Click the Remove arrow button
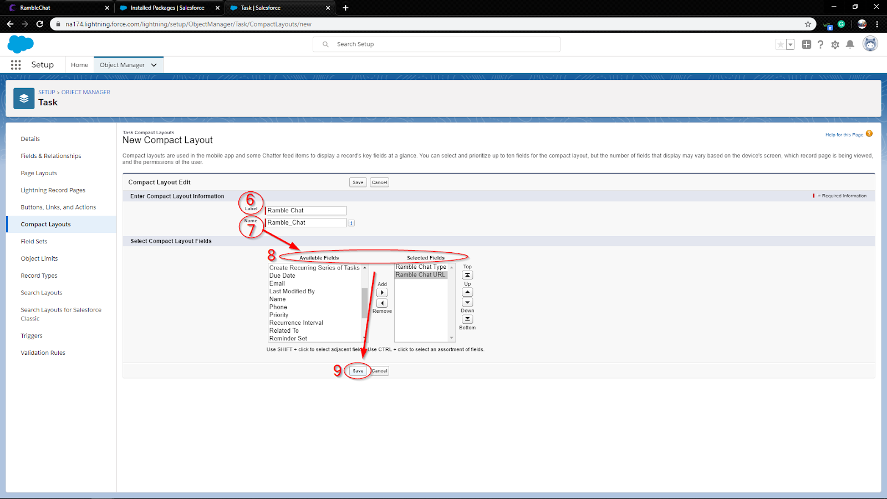Image resolution: width=887 pixels, height=499 pixels. (382, 303)
